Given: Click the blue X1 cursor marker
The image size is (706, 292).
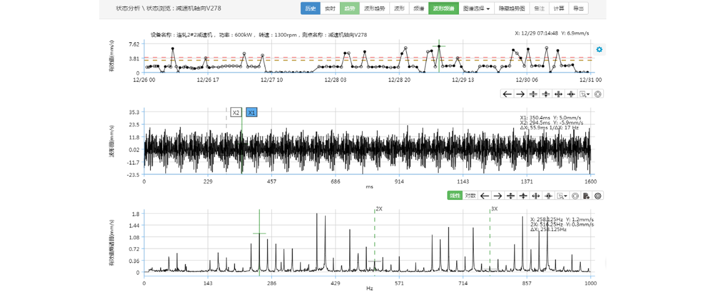Looking at the screenshot, I should point(251,113).
